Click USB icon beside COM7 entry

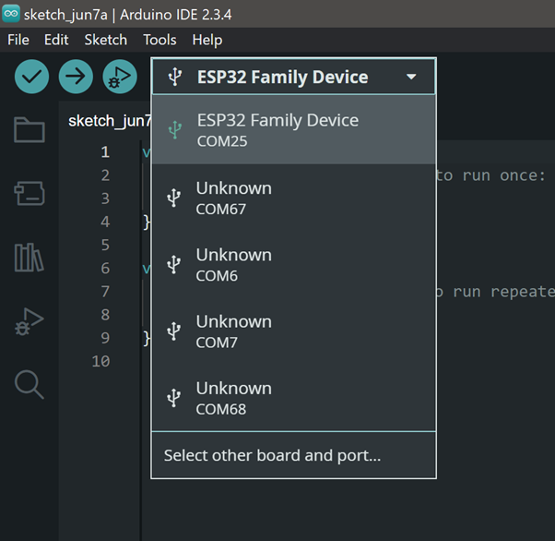tap(174, 331)
